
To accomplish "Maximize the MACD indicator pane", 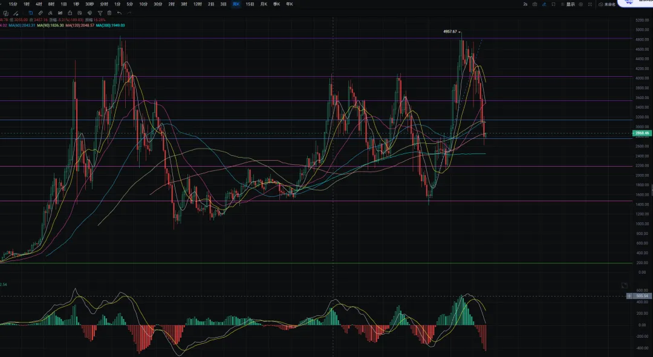I will [x=625, y=285].
